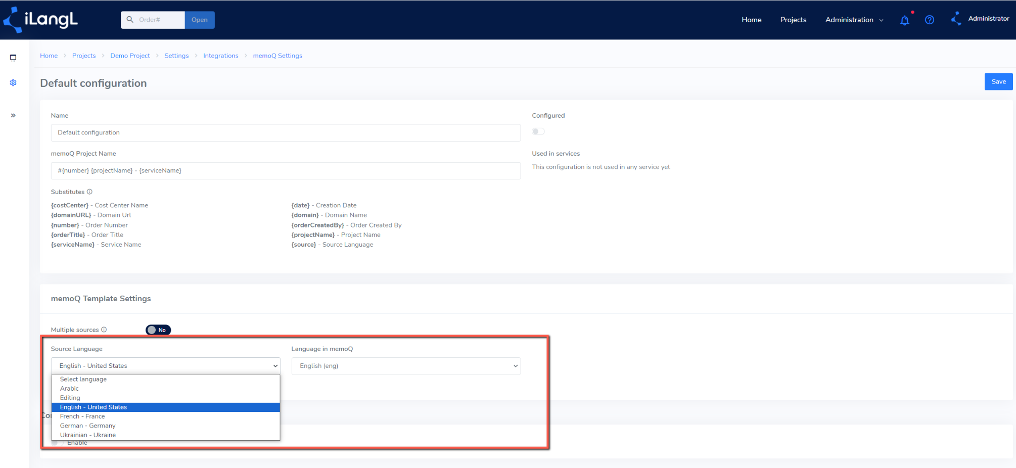Viewport: 1016px width, 468px height.
Task: Click the iLangL logo
Action: click(40, 20)
